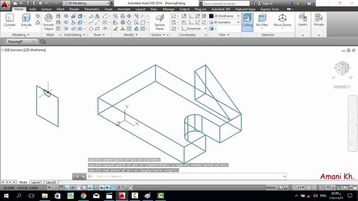This screenshot has width=358, height=201.
Task: Toggle Infer Constraints in status bar
Action: (x=49, y=188)
